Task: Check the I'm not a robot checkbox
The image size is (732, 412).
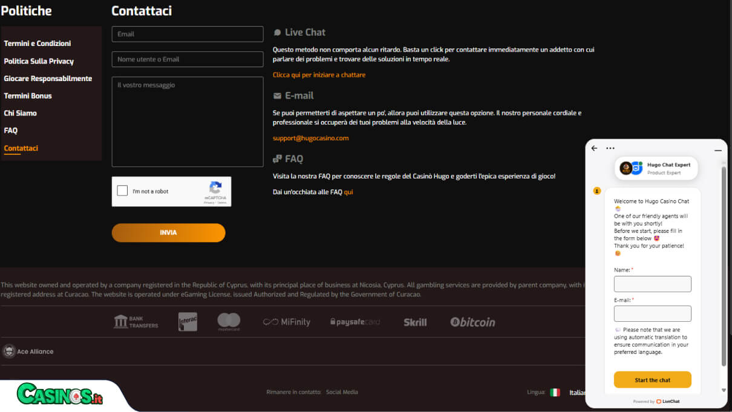Action: click(122, 191)
